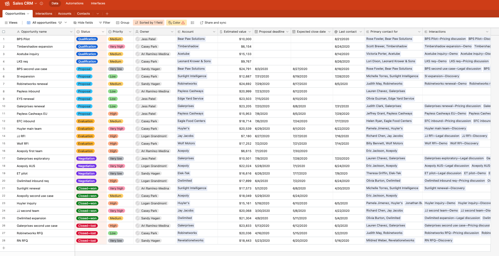The width and height of the screenshot is (499, 256).
Task: Open the Interactions table tab
Action: [x=44, y=14]
